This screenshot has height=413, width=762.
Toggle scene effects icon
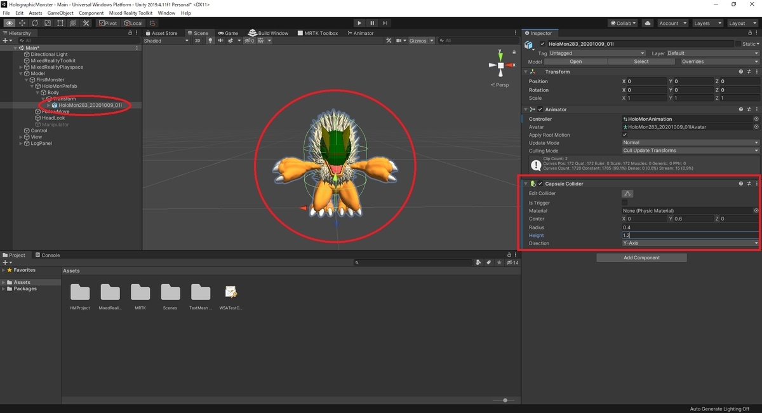(231, 41)
